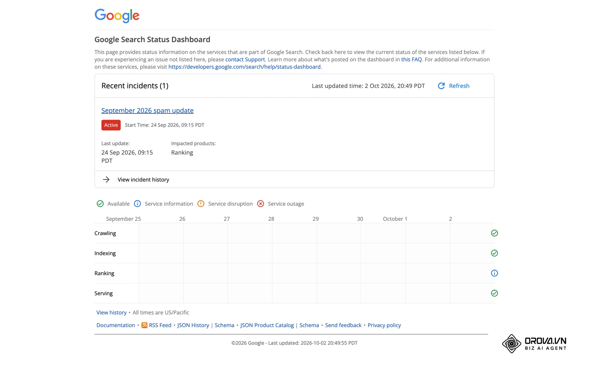589x368 pixels.
Task: Click the Indexing row available status icon
Action: (494, 253)
